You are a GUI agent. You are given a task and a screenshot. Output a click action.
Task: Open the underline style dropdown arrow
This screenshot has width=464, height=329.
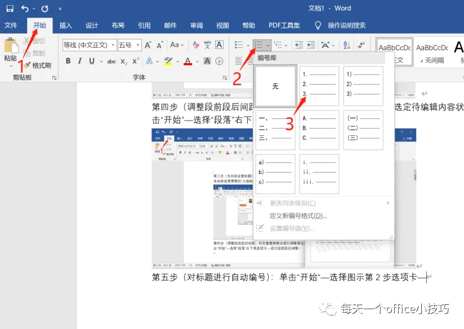(101, 61)
